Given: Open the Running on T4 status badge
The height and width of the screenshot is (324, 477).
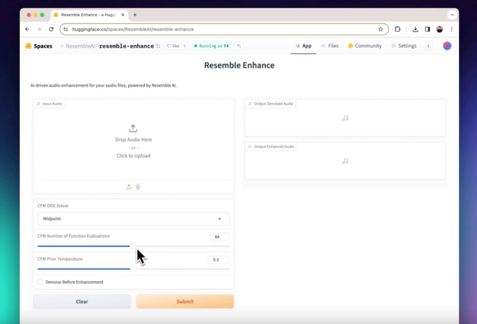Looking at the screenshot, I should [x=211, y=46].
